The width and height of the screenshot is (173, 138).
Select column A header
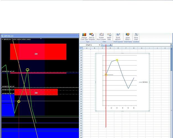[87, 48]
